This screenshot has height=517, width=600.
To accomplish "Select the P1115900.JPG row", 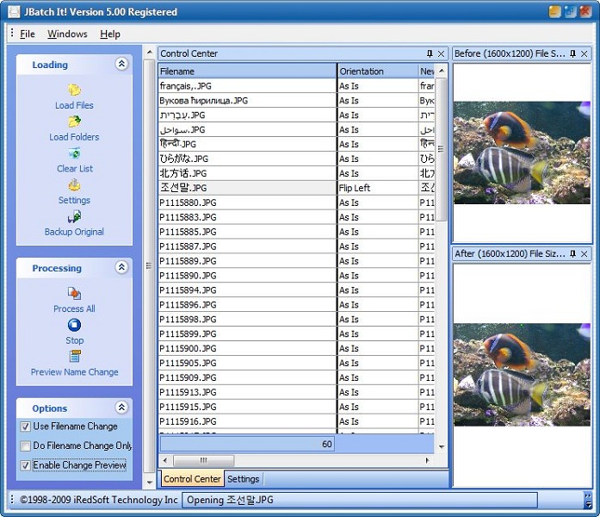I will tap(296, 348).
